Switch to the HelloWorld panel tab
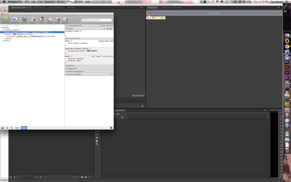This screenshot has height=182, width=291. (x=152, y=8)
